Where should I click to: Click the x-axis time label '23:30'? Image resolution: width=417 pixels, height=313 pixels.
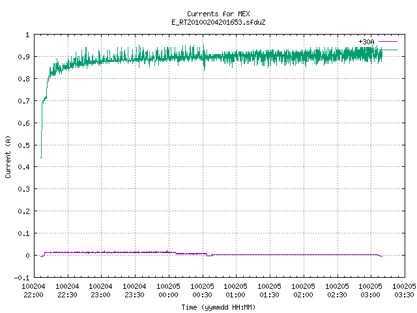pyautogui.click(x=134, y=295)
